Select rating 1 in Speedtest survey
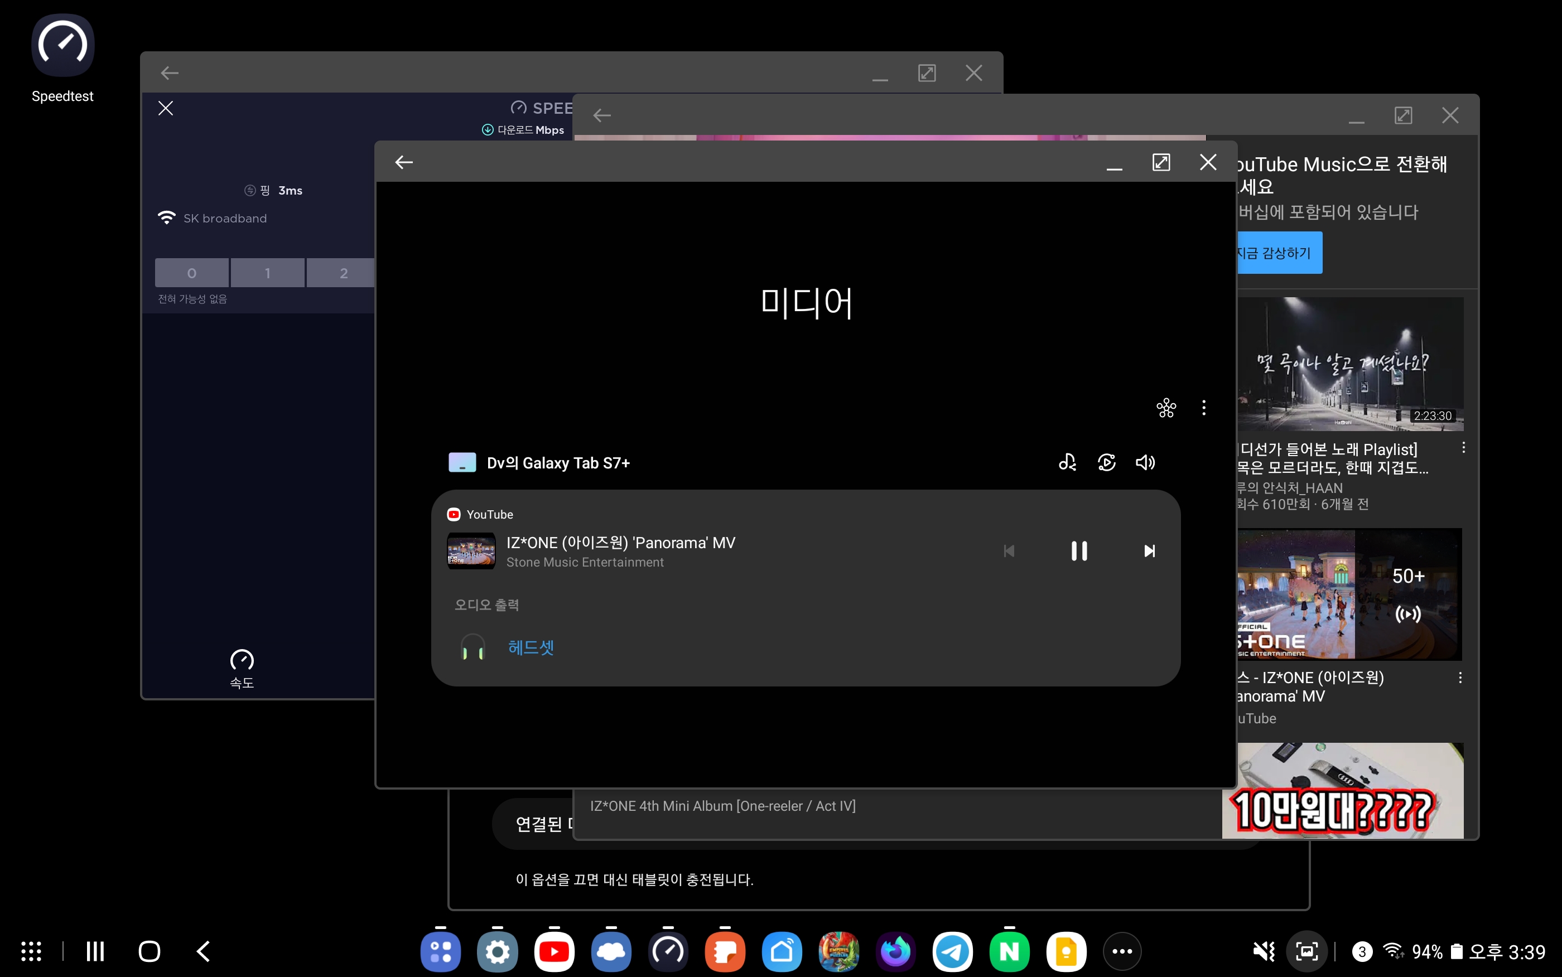The height and width of the screenshot is (977, 1562). point(268,273)
